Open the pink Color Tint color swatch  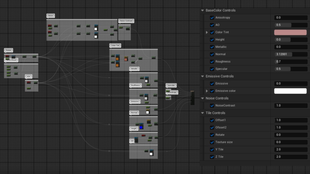click(x=290, y=32)
